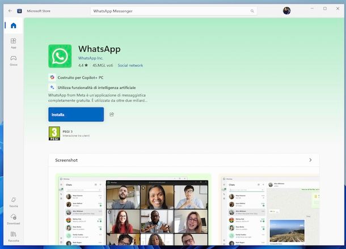Click the 45,MGL voti count
This screenshot has width=346, height=249.
(x=103, y=65)
